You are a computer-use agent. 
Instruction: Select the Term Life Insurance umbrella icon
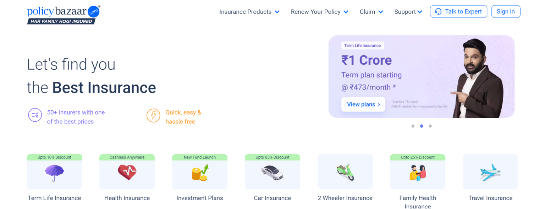coord(54,172)
